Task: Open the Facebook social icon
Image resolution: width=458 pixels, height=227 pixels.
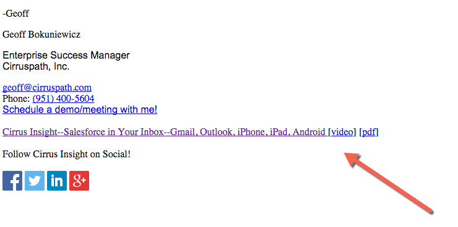Action: [x=12, y=181]
